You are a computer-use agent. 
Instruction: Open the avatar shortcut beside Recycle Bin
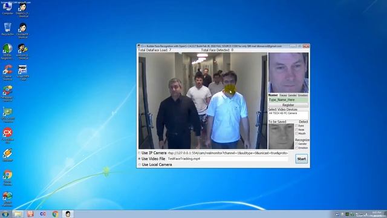[x=23, y=31]
